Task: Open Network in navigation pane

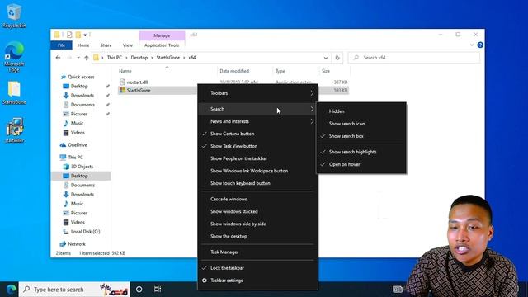Action: click(x=77, y=244)
